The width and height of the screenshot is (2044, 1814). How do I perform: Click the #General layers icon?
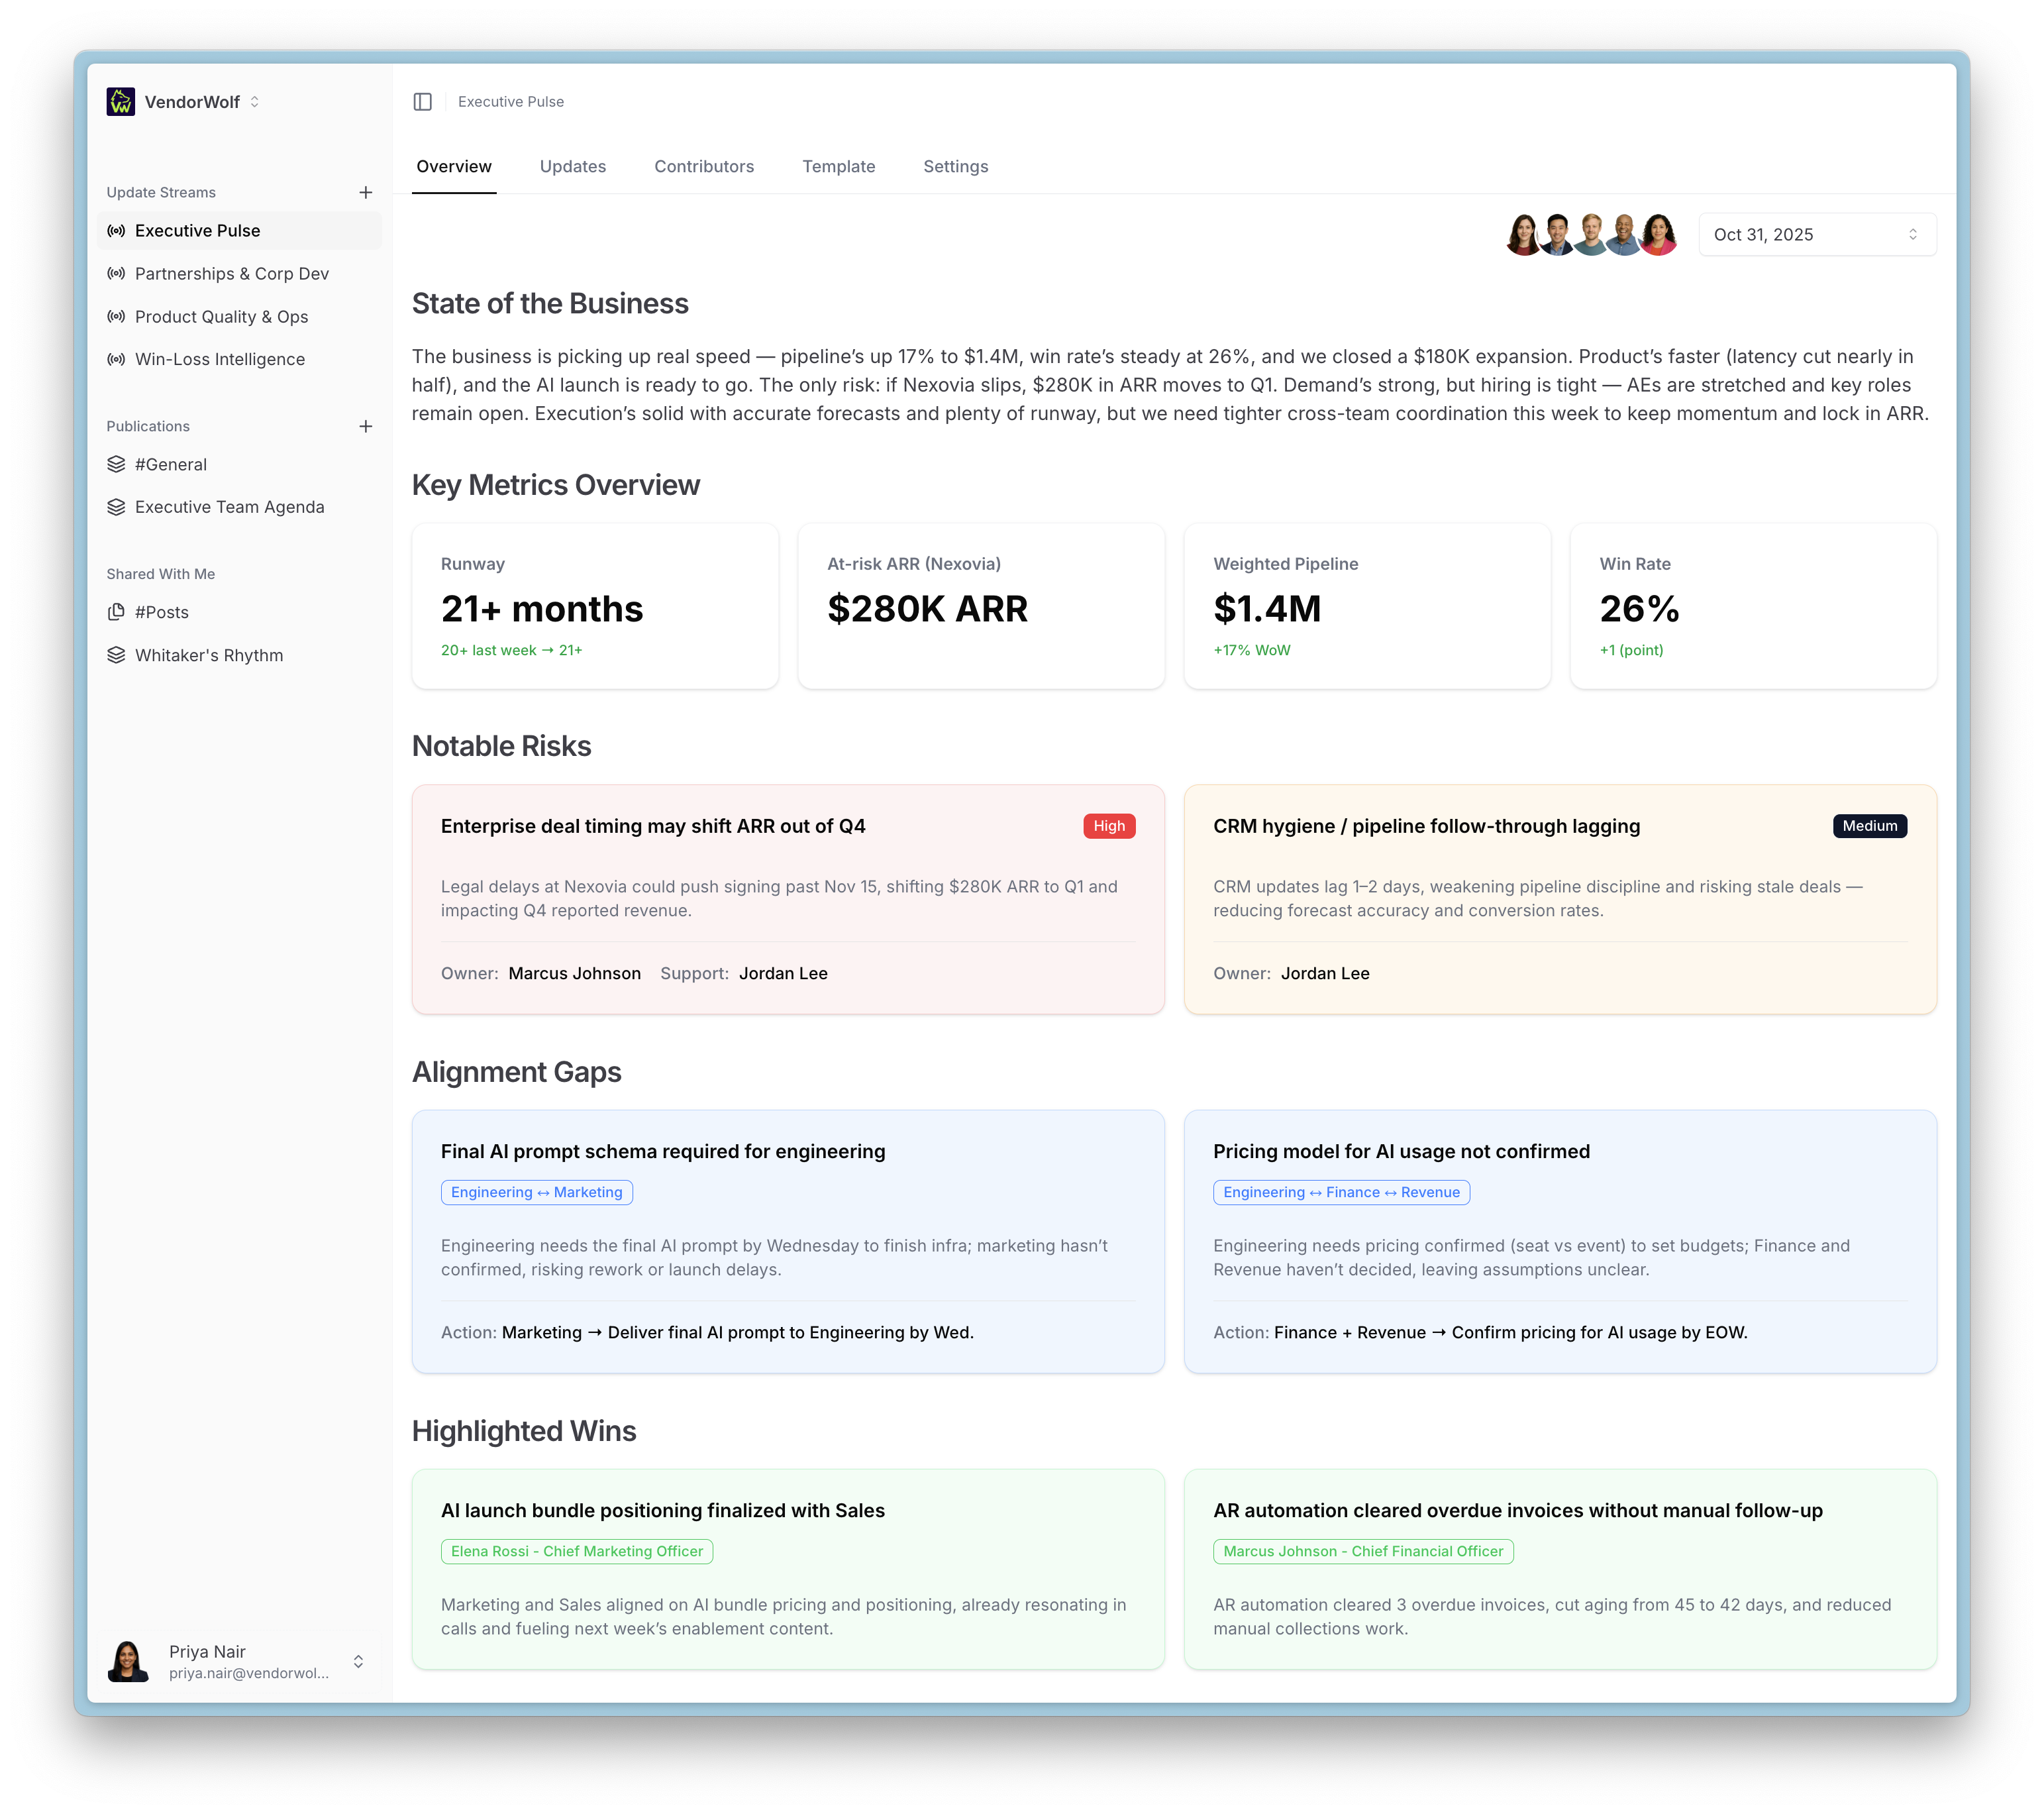[x=117, y=464]
